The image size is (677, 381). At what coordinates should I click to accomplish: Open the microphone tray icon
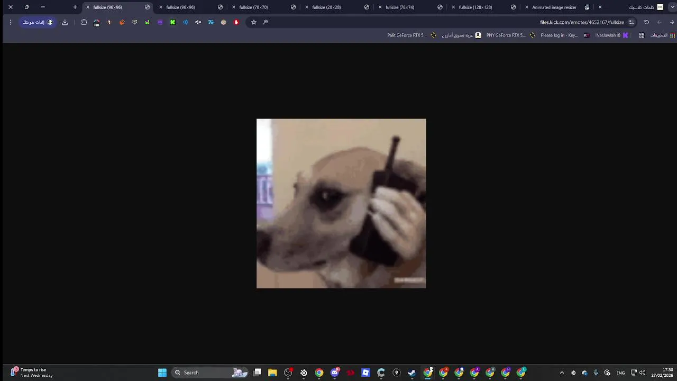596,373
